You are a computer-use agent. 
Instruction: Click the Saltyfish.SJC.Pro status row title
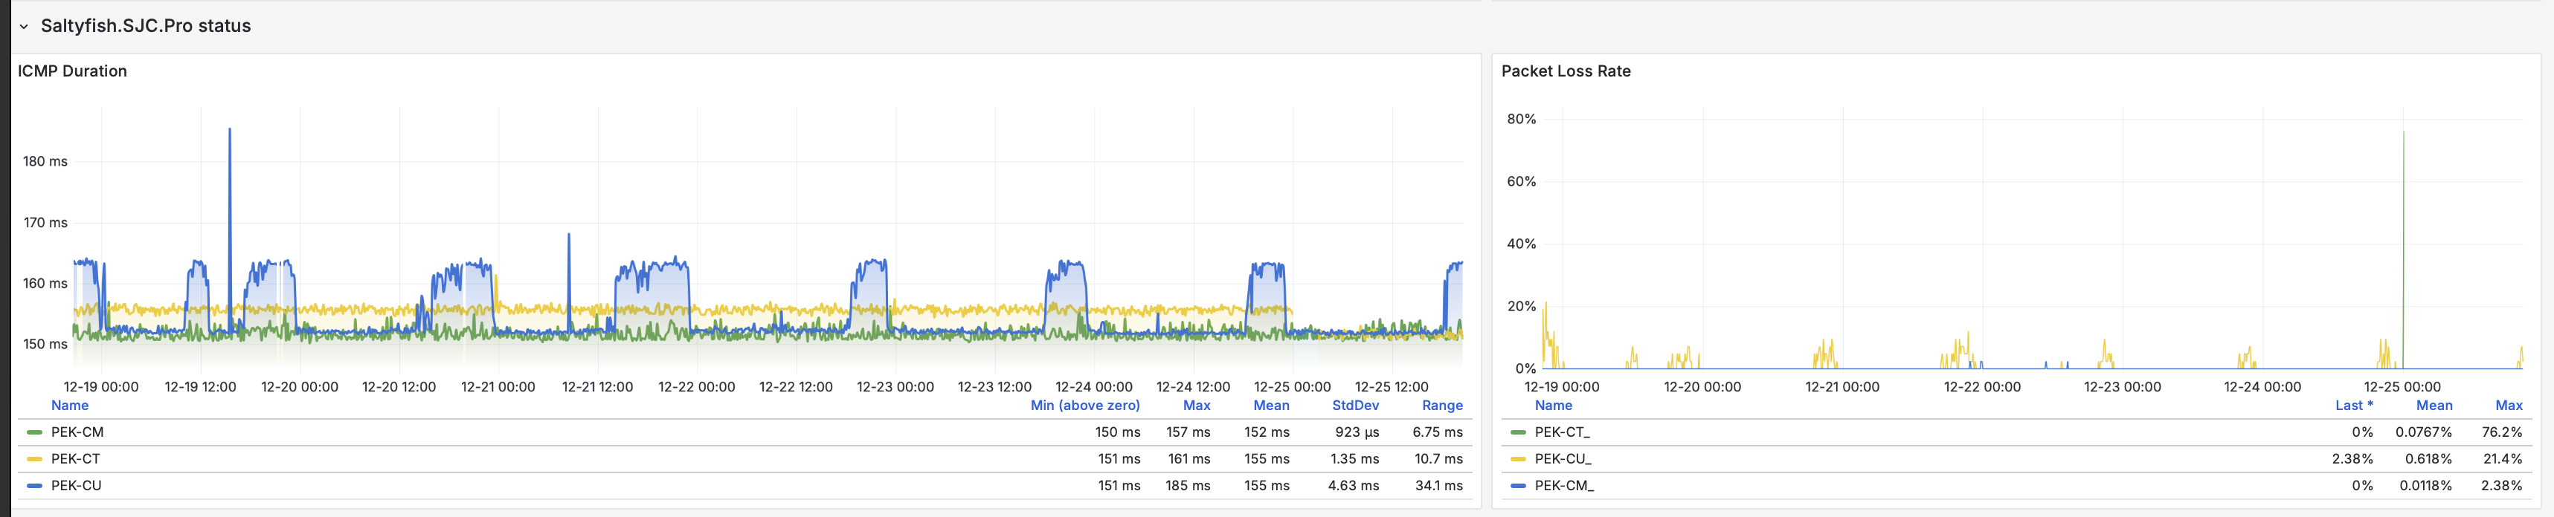tap(146, 26)
